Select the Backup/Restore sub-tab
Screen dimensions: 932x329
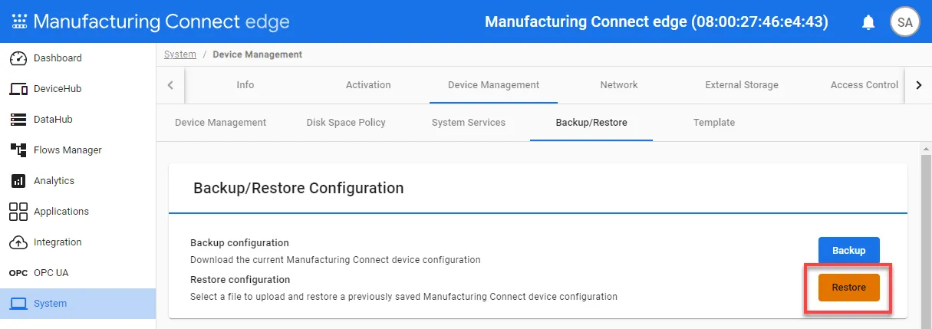(x=591, y=123)
